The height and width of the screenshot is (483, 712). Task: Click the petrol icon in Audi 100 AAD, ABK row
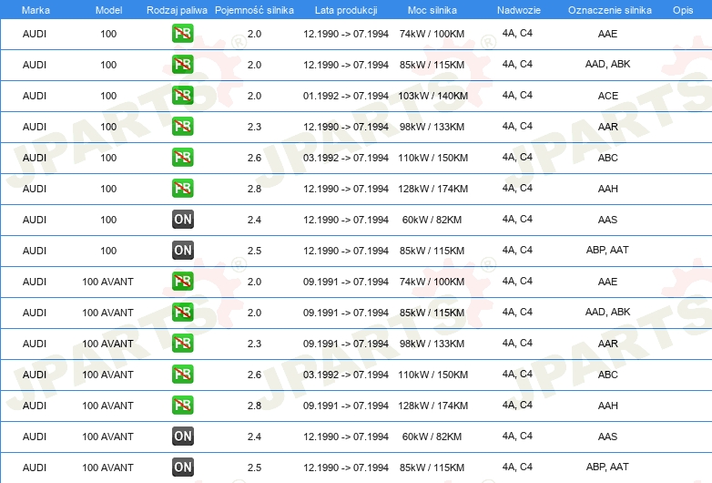click(182, 65)
